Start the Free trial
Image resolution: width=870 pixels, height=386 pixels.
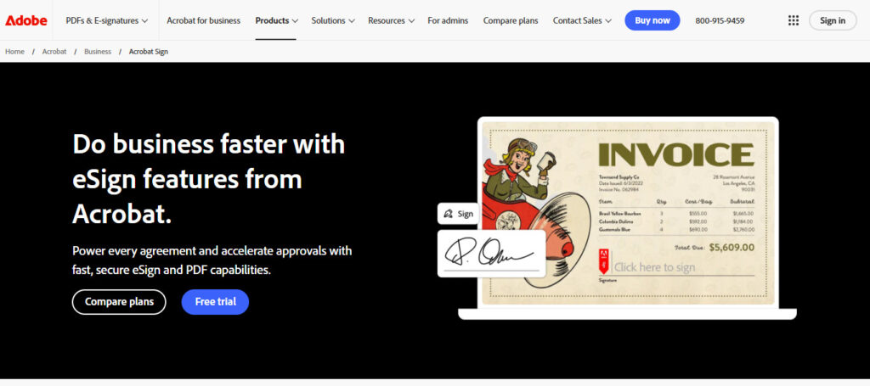(x=215, y=302)
